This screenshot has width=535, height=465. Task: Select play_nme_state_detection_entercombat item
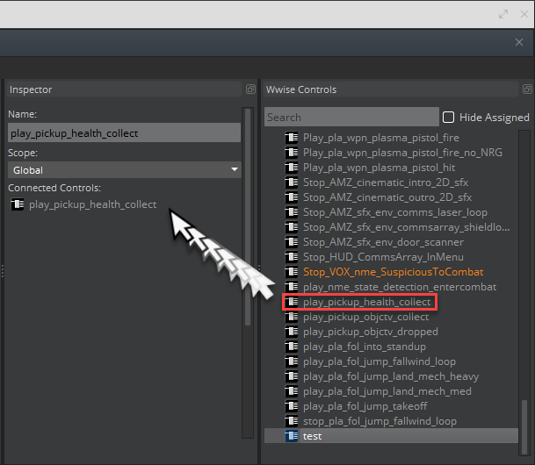[x=399, y=287]
